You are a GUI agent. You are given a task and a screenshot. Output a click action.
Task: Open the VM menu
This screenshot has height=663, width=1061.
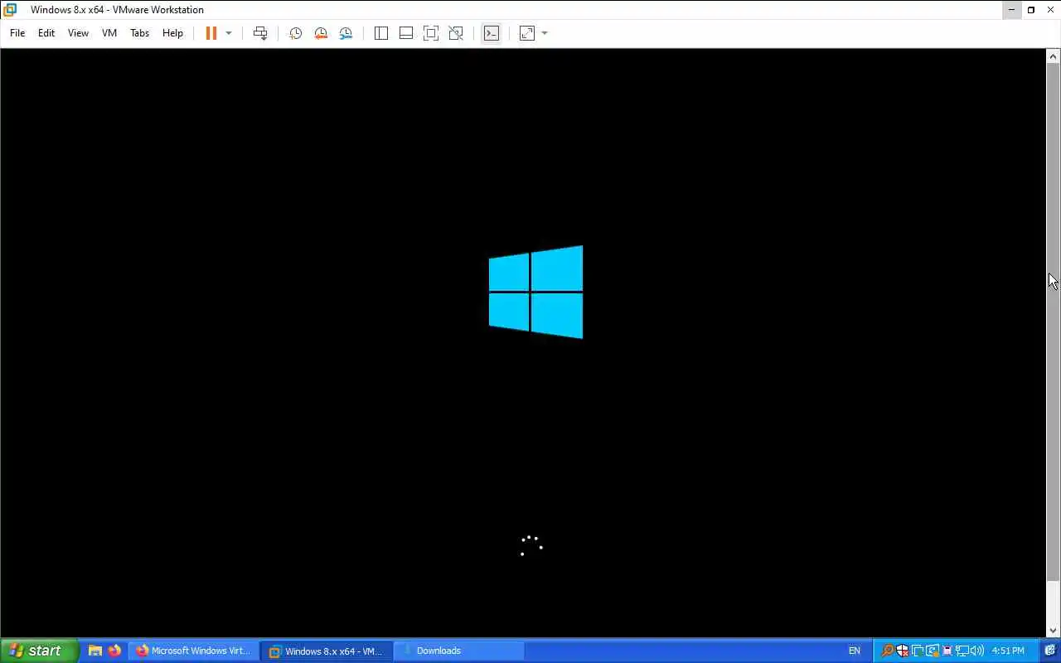tap(109, 33)
